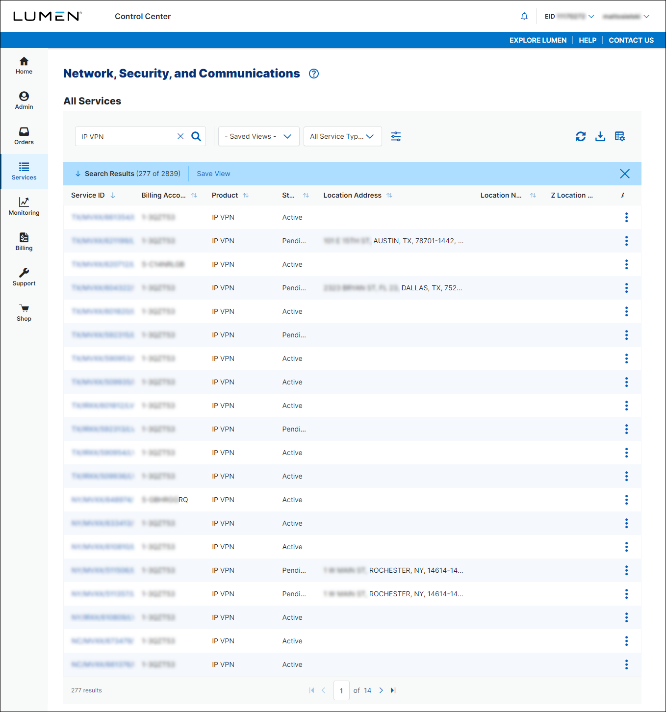Click the page number input box

point(341,690)
